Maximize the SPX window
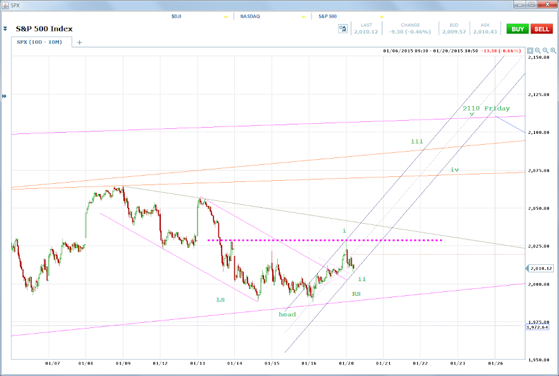This screenshot has height=376, width=559. [x=532, y=4]
